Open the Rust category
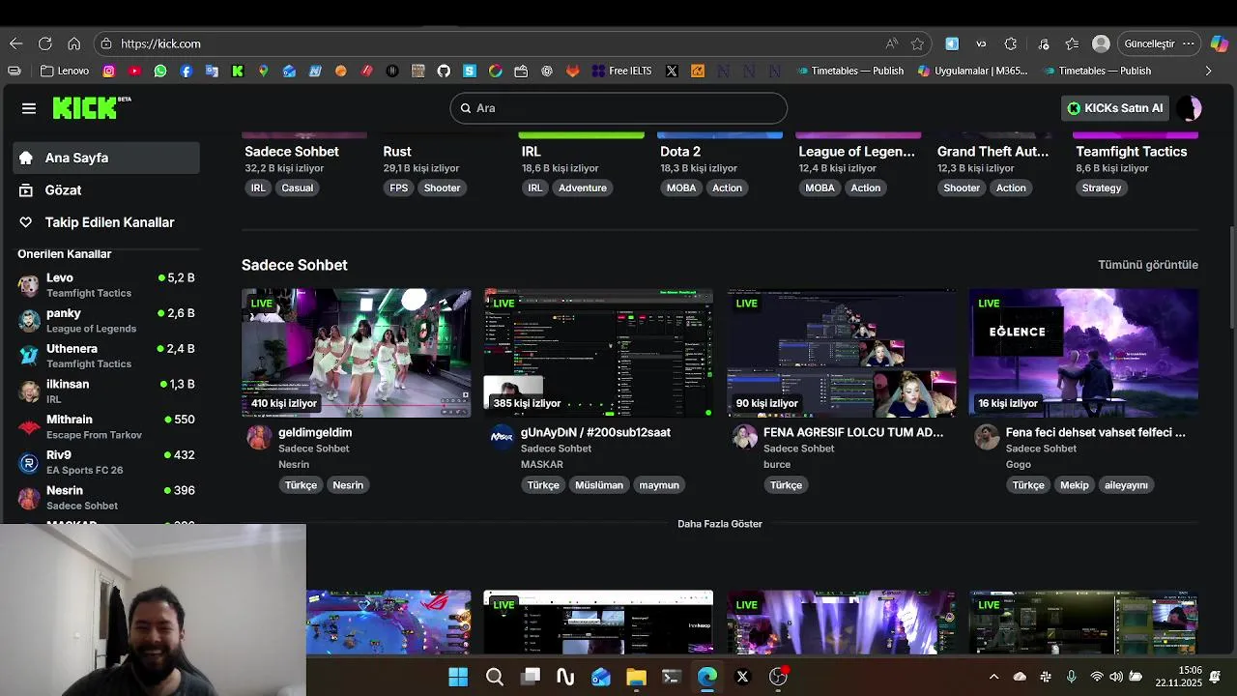The image size is (1237, 696). coord(397,151)
